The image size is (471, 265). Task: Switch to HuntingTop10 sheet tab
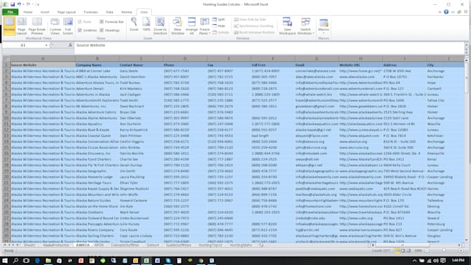(211, 245)
